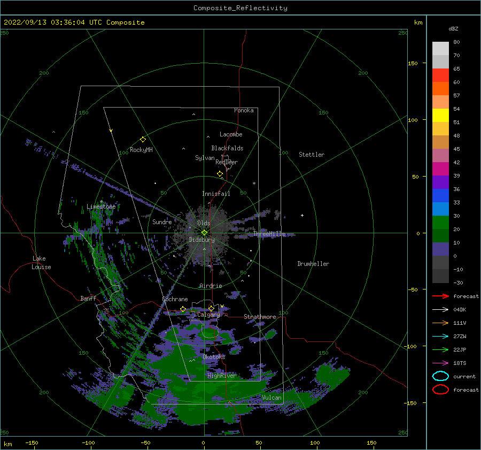
Task: Click the km unit label at top right
Action: pyautogui.click(x=418, y=22)
